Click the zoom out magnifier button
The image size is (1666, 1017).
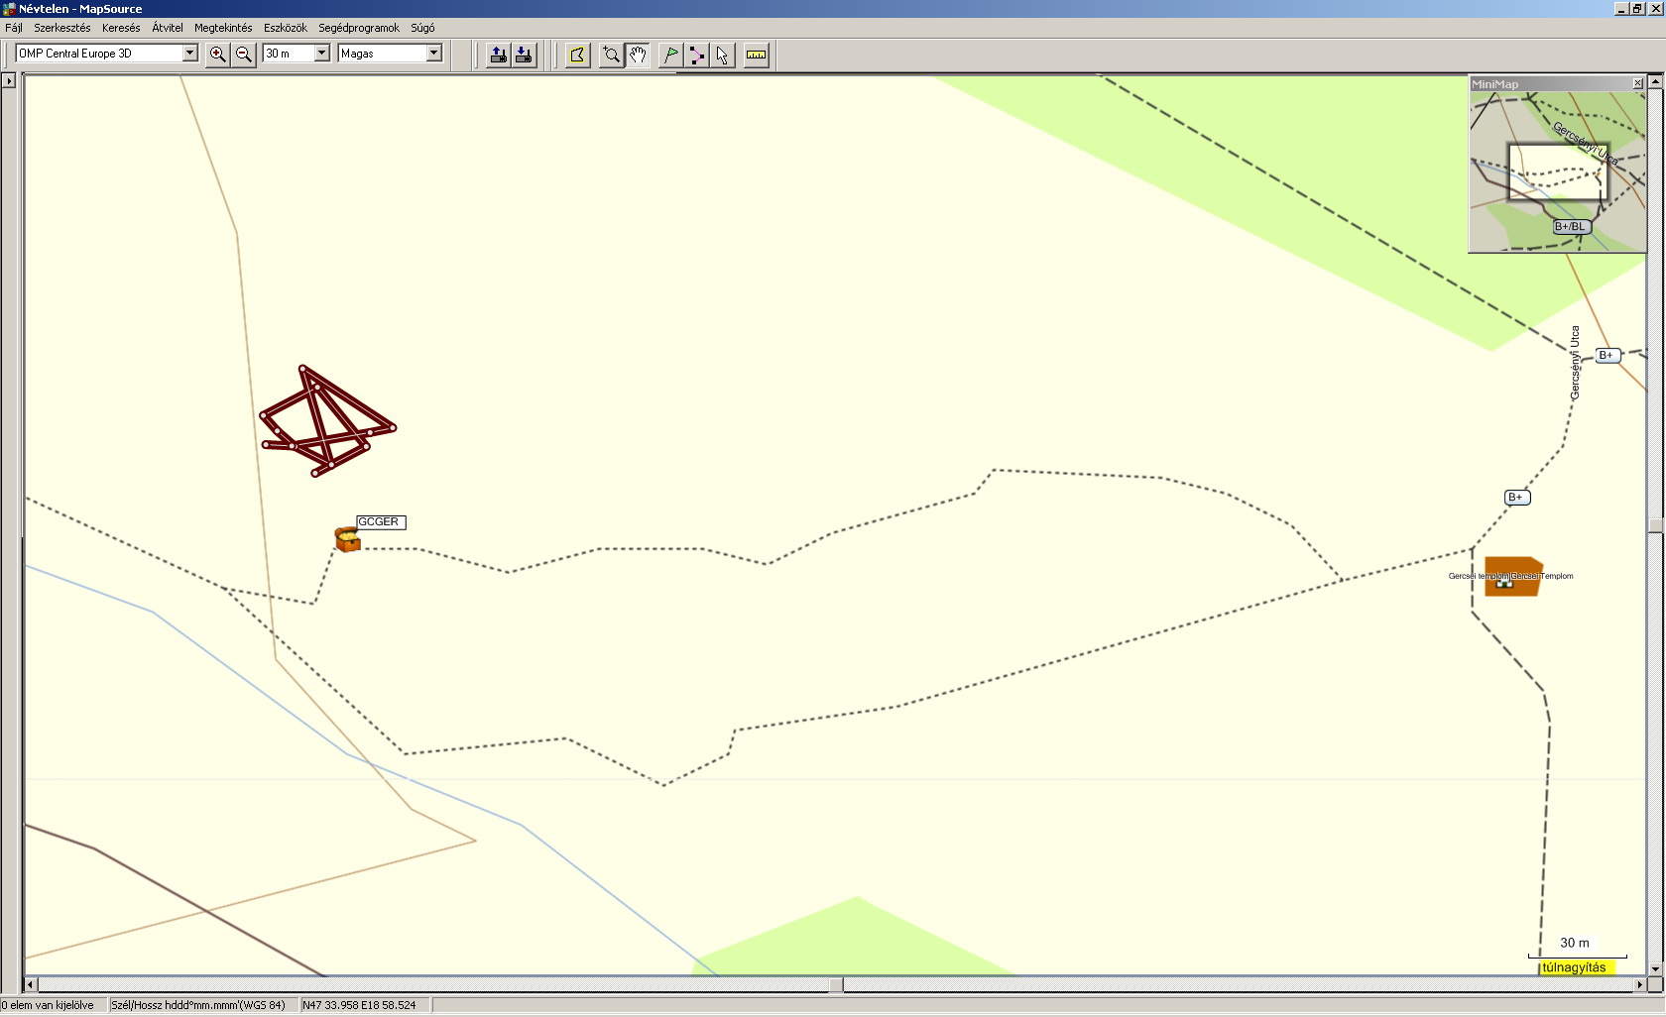(x=244, y=55)
